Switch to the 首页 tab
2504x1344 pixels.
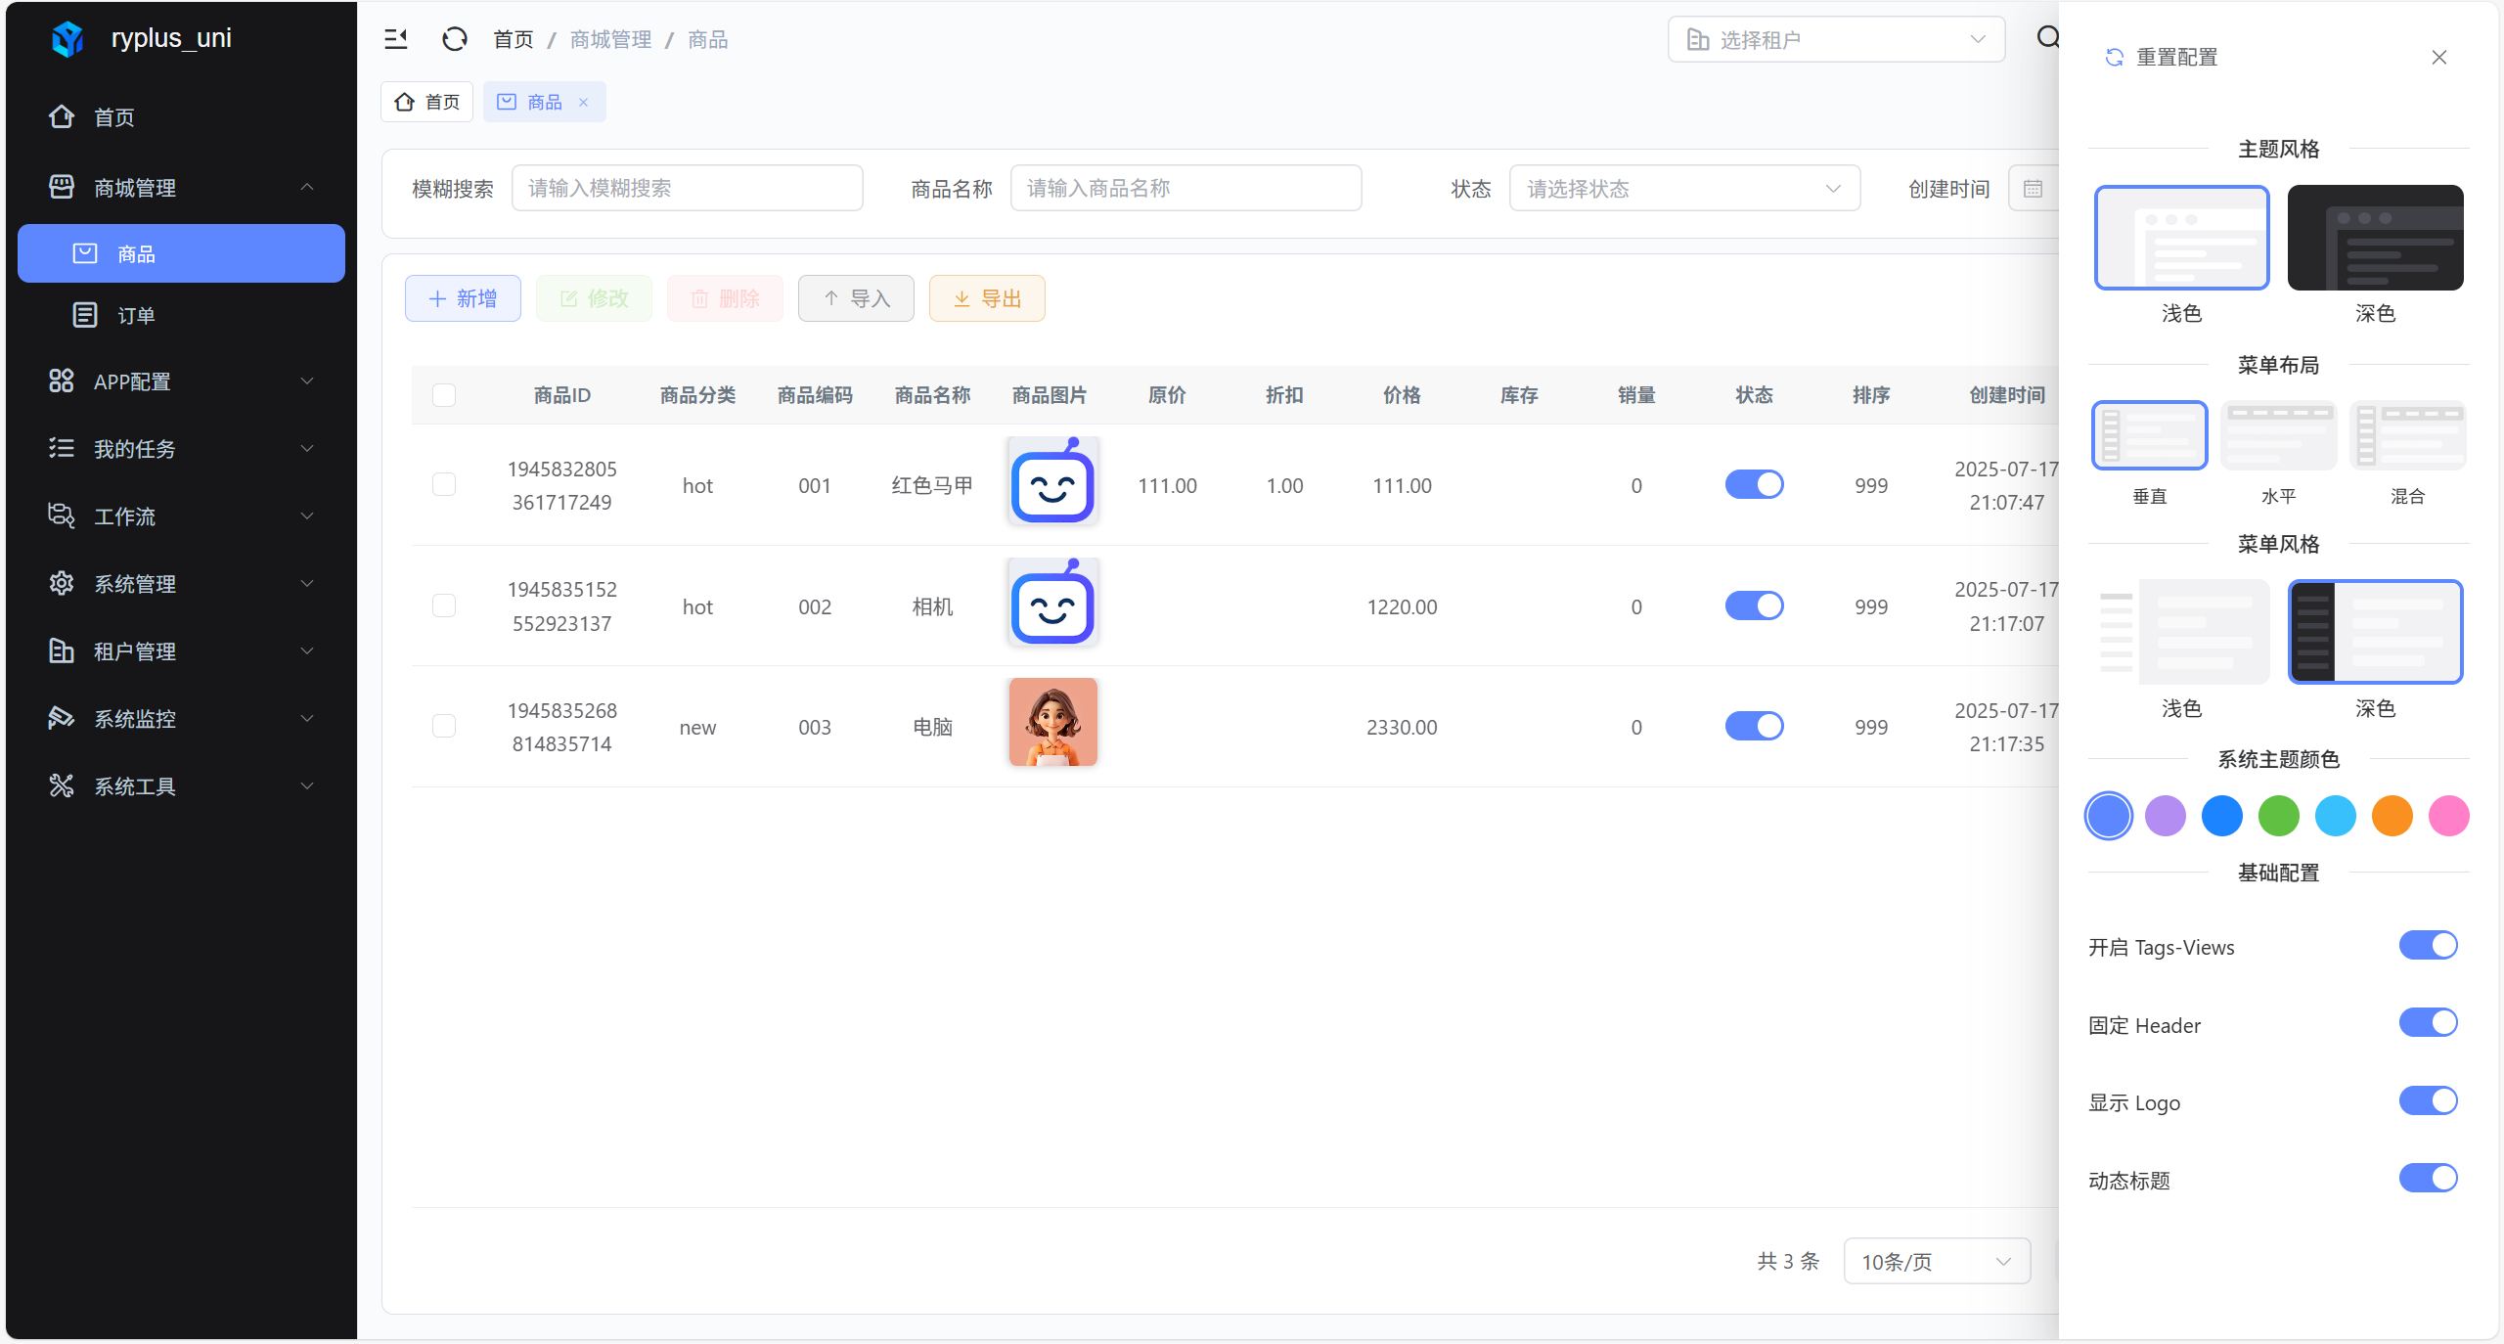pos(427,102)
